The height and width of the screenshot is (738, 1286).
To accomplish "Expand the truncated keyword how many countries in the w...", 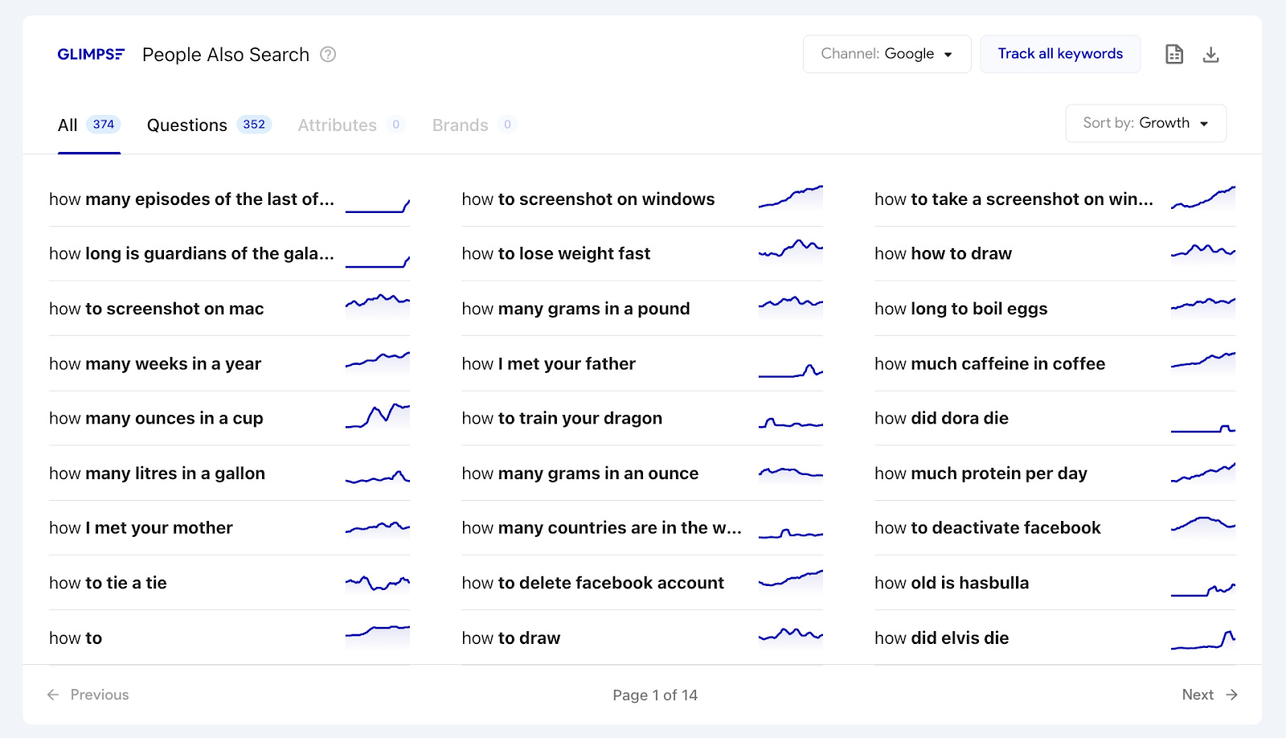I will click(x=603, y=527).
